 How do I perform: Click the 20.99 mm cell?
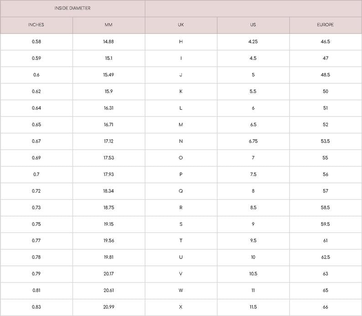coord(109,307)
